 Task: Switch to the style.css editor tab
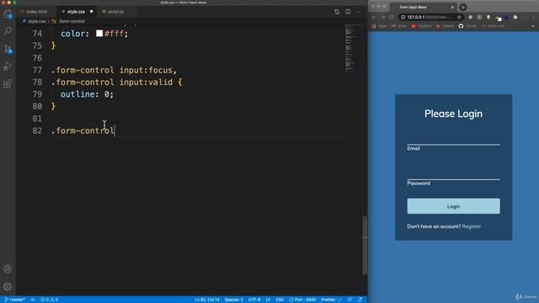76,12
